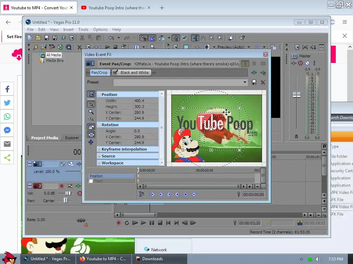The image size is (353, 264).
Task: Switch to the Explorer tab
Action: 72,138
